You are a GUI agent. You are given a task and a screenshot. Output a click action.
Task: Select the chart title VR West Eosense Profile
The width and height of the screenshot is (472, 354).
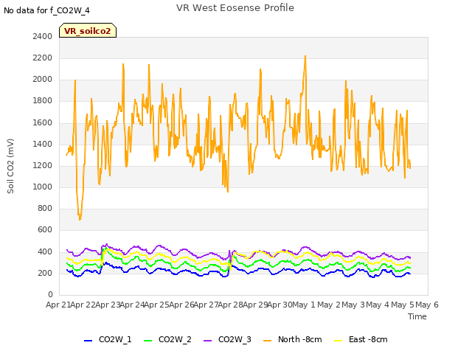[235, 8]
